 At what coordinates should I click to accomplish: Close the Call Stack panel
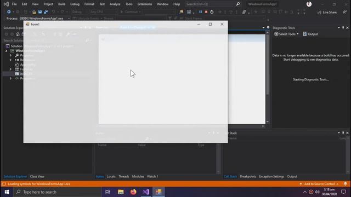[x=347, y=133]
